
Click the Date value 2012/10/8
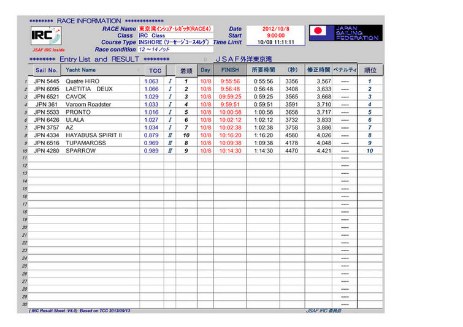[276, 29]
